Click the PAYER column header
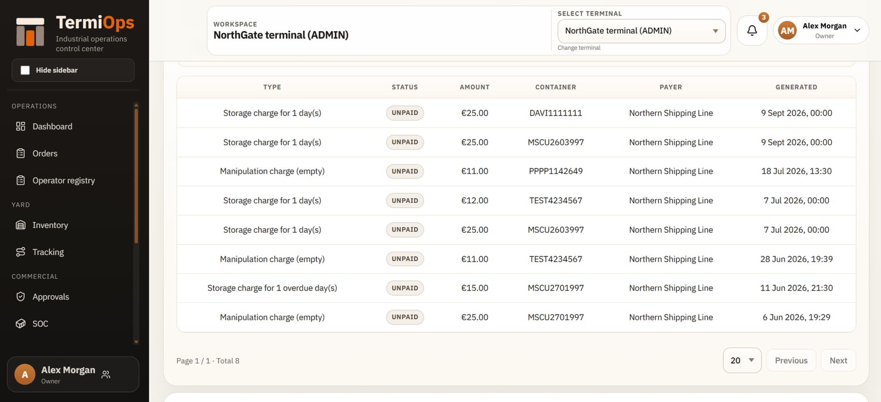Screen dimensions: 881x402 click(671, 87)
